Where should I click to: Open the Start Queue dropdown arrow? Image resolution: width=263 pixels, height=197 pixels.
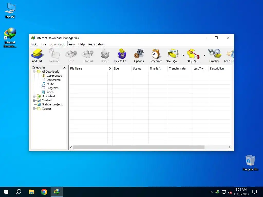(183, 55)
